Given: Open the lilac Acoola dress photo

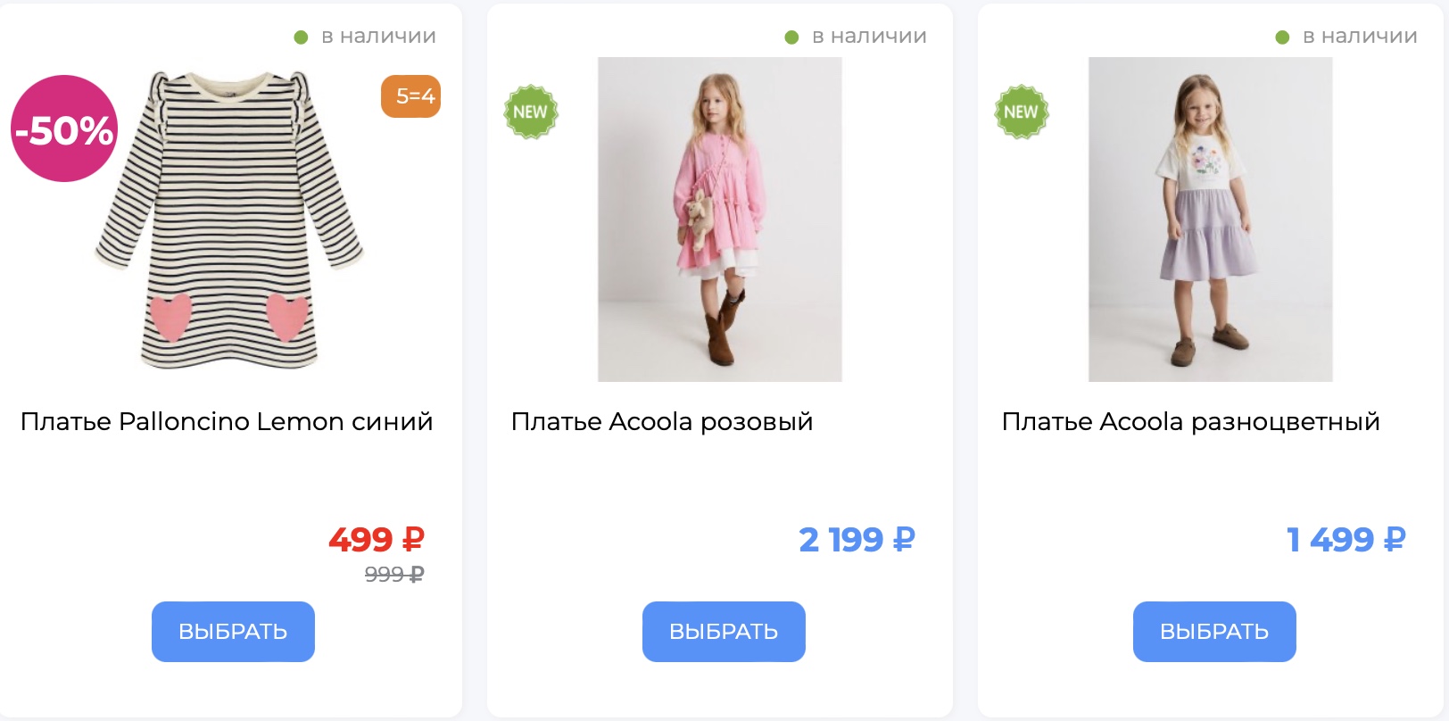Looking at the screenshot, I should 1211,220.
